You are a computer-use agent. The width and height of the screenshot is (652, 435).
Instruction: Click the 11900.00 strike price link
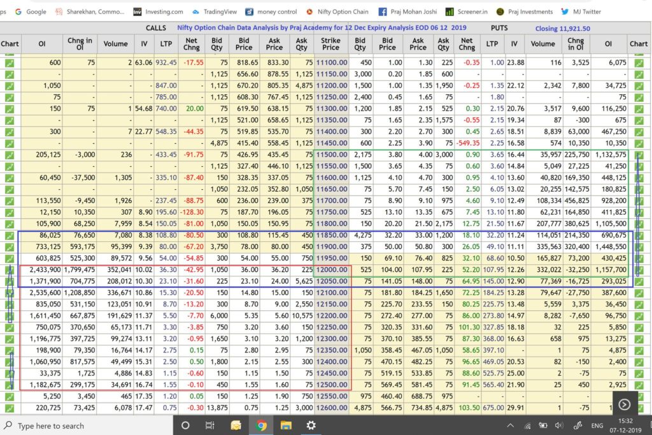pyautogui.click(x=332, y=247)
